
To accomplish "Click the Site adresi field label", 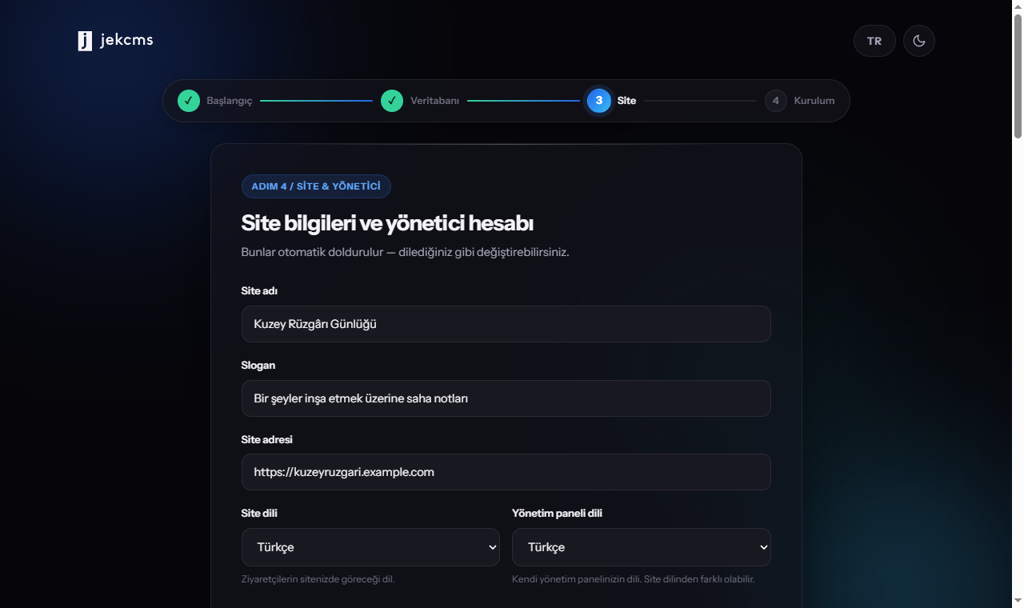I will (x=266, y=439).
